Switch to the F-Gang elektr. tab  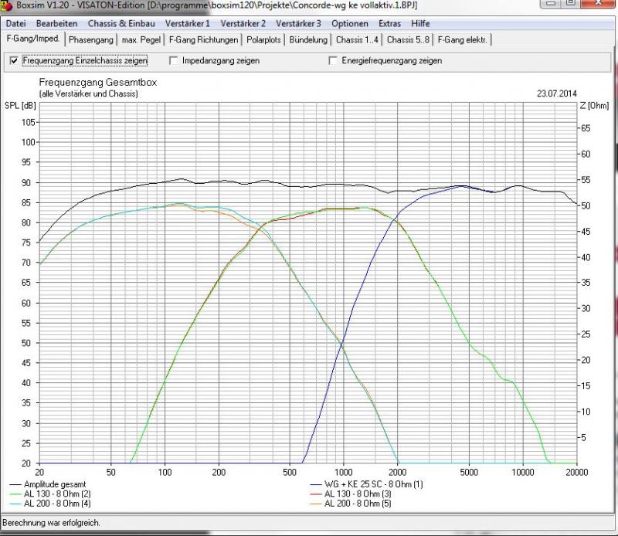[463, 39]
